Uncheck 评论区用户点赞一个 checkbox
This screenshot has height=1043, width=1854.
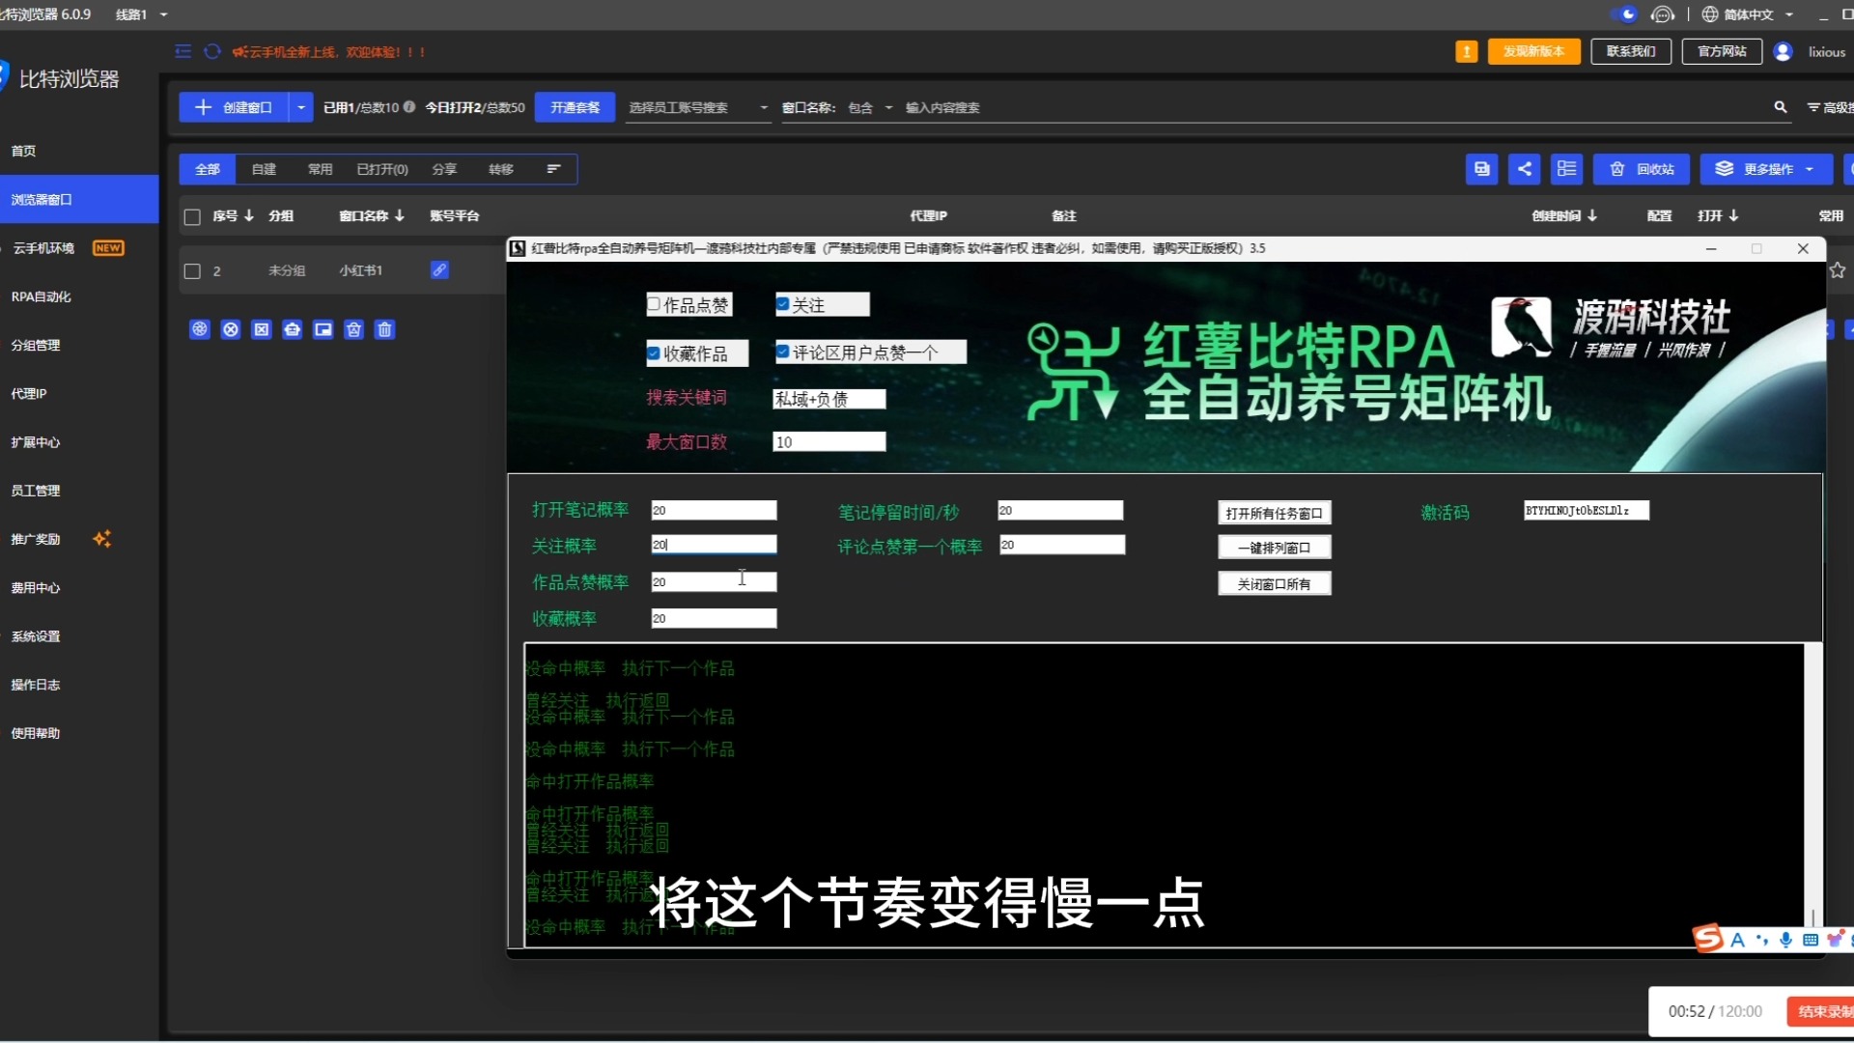coord(783,352)
